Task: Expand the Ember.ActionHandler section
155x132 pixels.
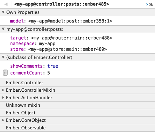Action: point(3,98)
